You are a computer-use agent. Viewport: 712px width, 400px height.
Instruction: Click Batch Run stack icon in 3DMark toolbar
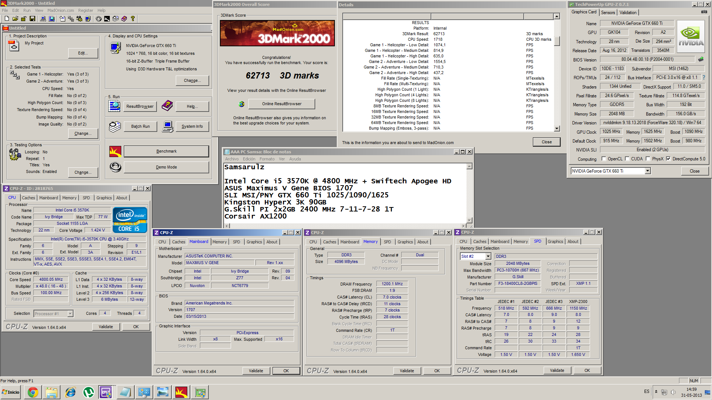116,19
